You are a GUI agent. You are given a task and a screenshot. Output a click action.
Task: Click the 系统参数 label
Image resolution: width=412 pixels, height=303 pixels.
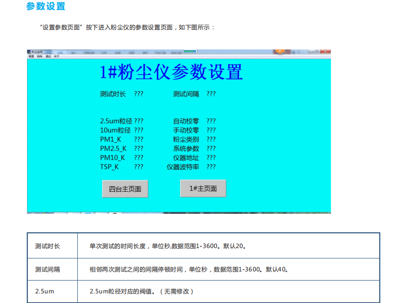point(186,148)
